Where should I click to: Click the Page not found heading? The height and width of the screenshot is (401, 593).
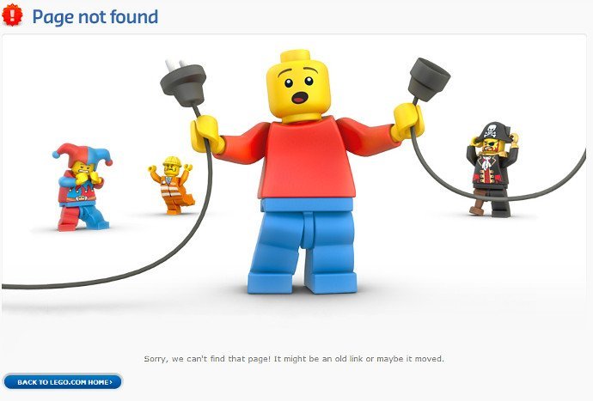pos(95,16)
